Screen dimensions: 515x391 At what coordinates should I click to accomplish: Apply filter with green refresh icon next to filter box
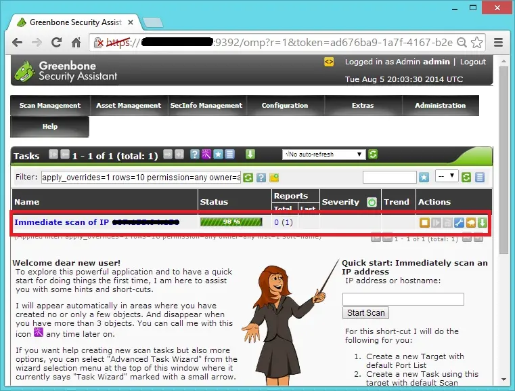248,178
